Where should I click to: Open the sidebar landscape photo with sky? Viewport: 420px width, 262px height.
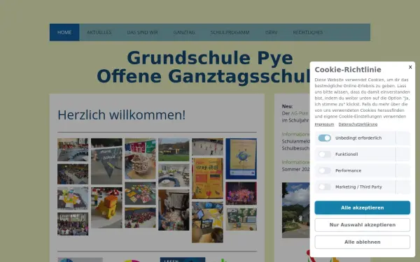[295, 210]
